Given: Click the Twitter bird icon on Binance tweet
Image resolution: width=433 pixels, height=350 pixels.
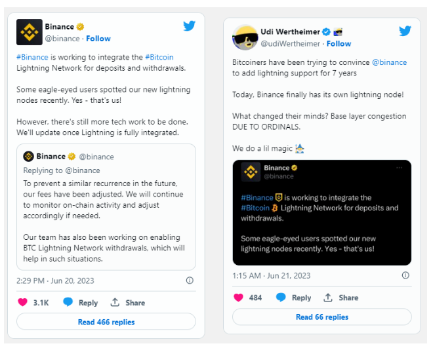Looking at the screenshot, I should (x=189, y=26).
